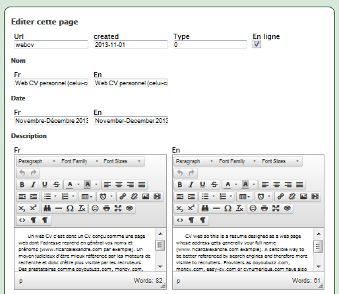Screen dimensions: 339x294
Task: Open source code view in Fr editor
Action: pos(22,220)
